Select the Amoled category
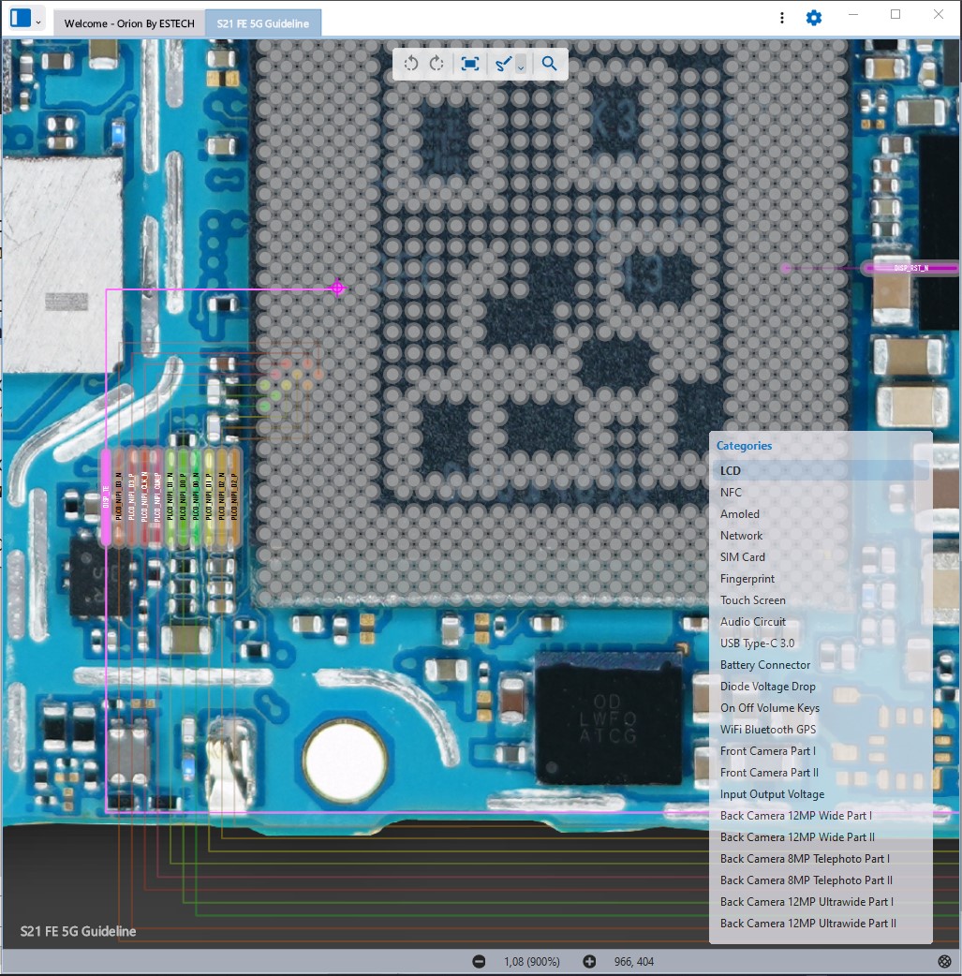 [740, 514]
